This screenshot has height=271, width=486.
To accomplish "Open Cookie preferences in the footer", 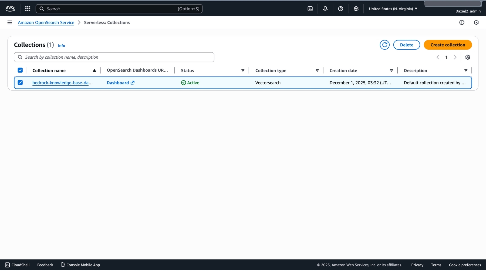I will click(x=465, y=265).
